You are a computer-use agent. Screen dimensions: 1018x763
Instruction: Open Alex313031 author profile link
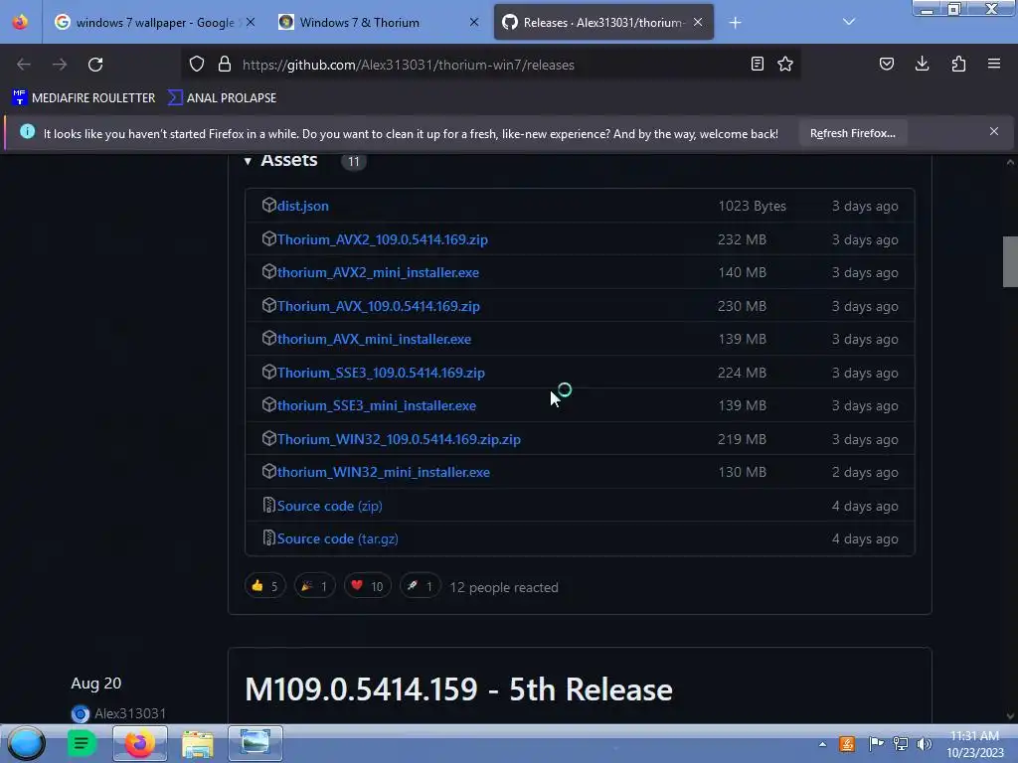click(x=130, y=713)
